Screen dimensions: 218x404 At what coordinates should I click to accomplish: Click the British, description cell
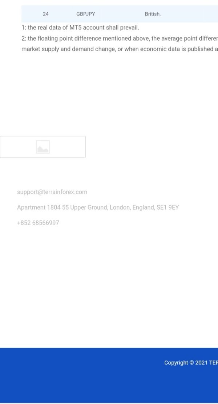pos(153,14)
